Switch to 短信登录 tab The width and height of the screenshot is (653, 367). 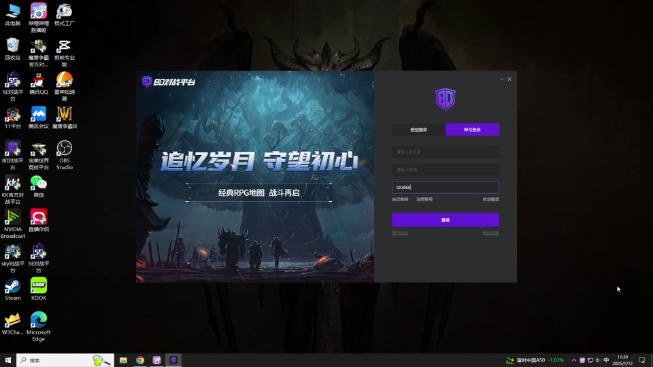pyautogui.click(x=418, y=129)
